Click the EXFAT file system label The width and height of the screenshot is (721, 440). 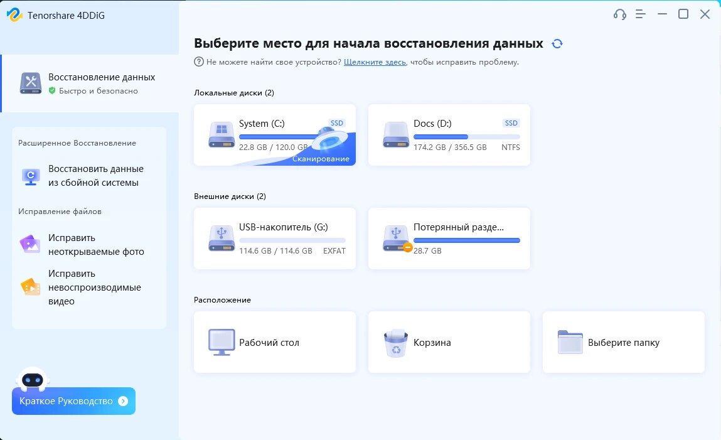coord(334,250)
